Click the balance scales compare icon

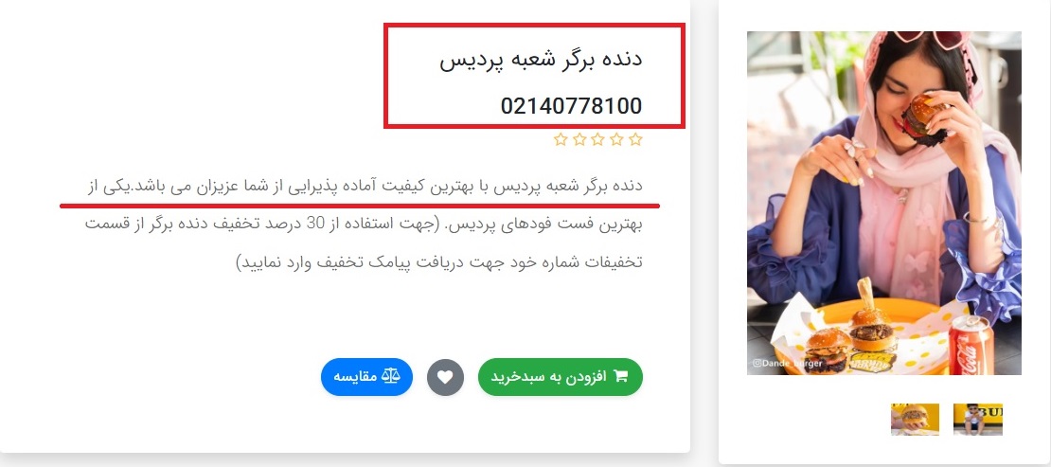tap(391, 376)
